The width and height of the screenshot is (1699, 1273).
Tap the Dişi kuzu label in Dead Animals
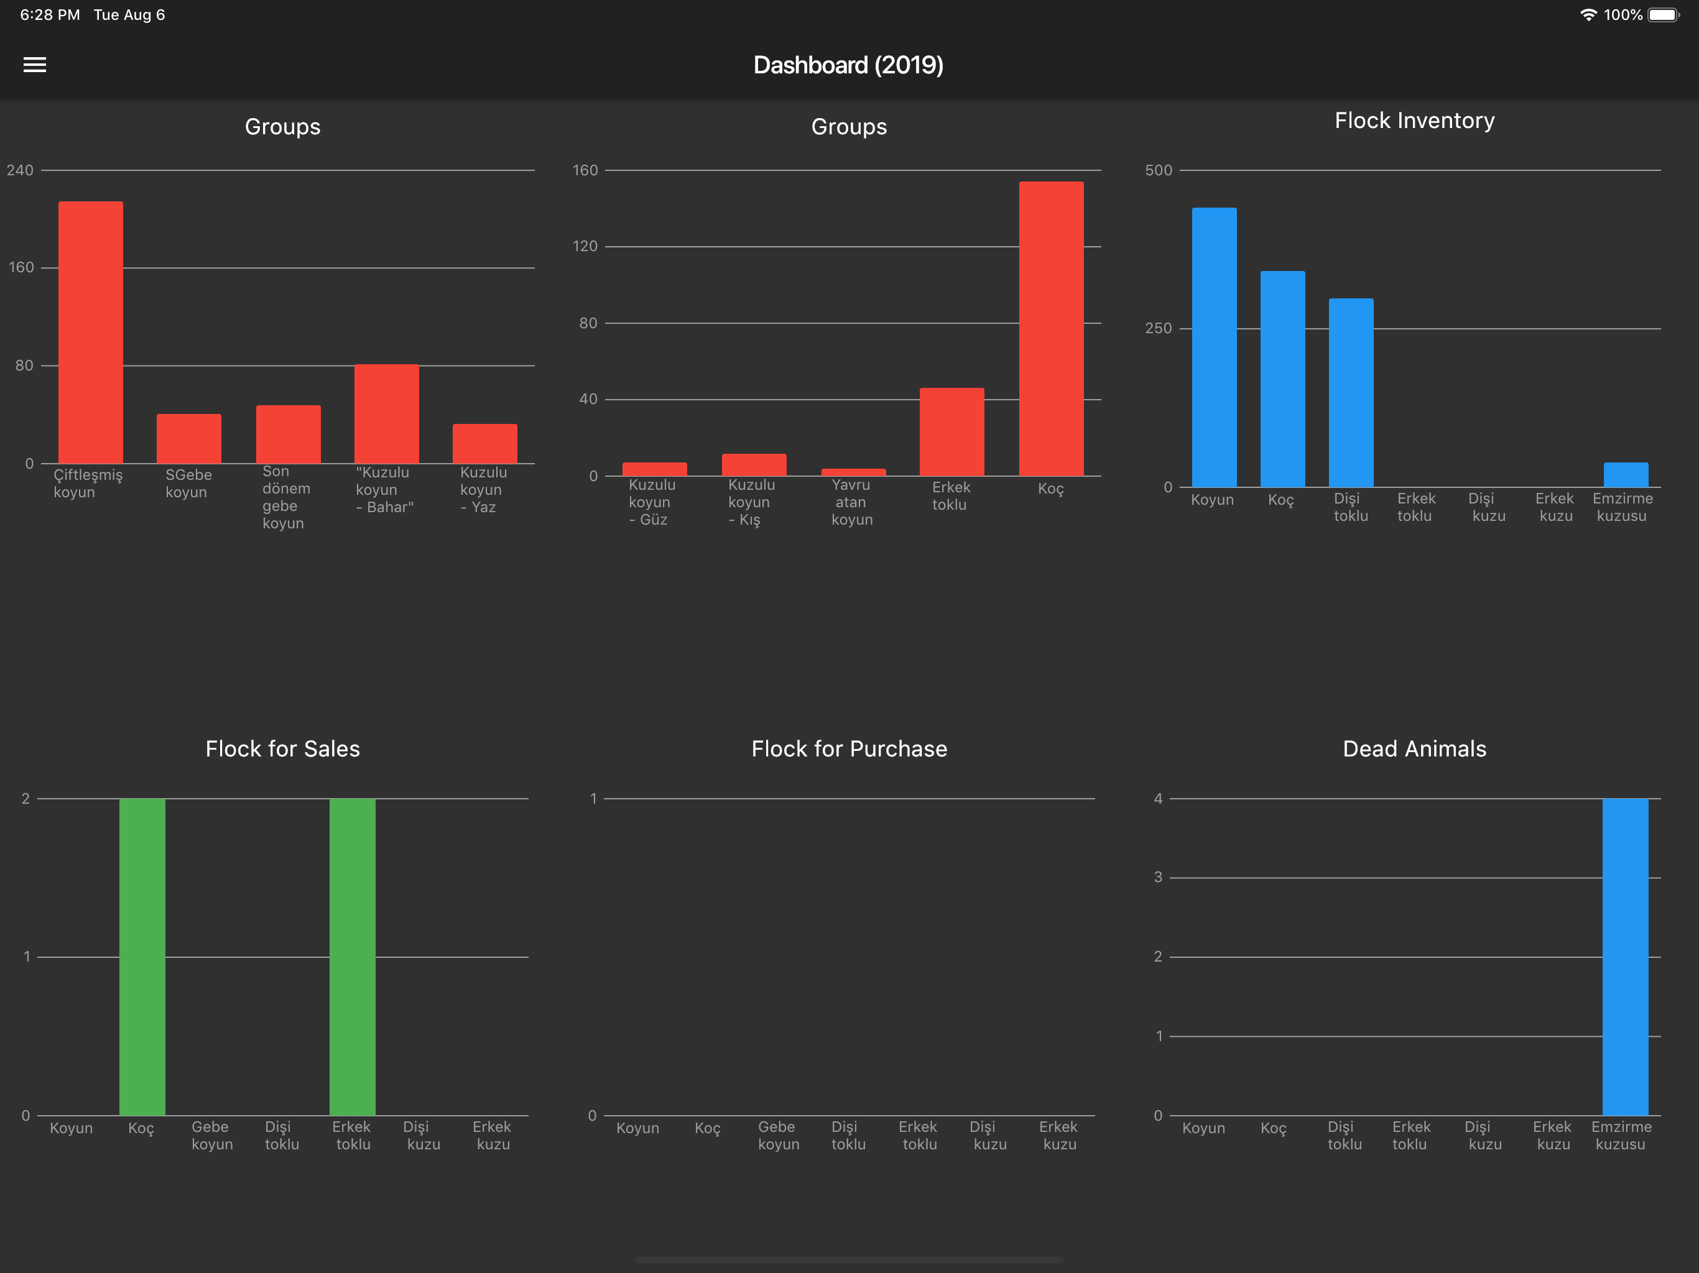pos(1483,1136)
